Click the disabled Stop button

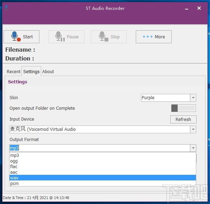[x=109, y=37]
